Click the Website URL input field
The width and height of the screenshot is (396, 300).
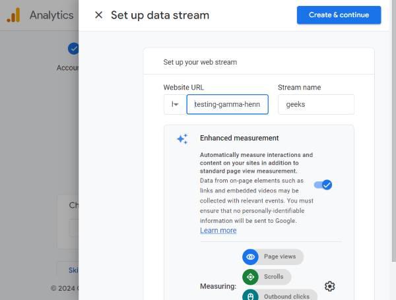pos(228,104)
